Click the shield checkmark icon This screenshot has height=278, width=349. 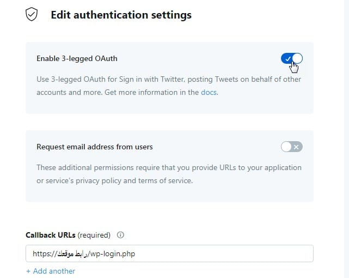pyautogui.click(x=32, y=15)
